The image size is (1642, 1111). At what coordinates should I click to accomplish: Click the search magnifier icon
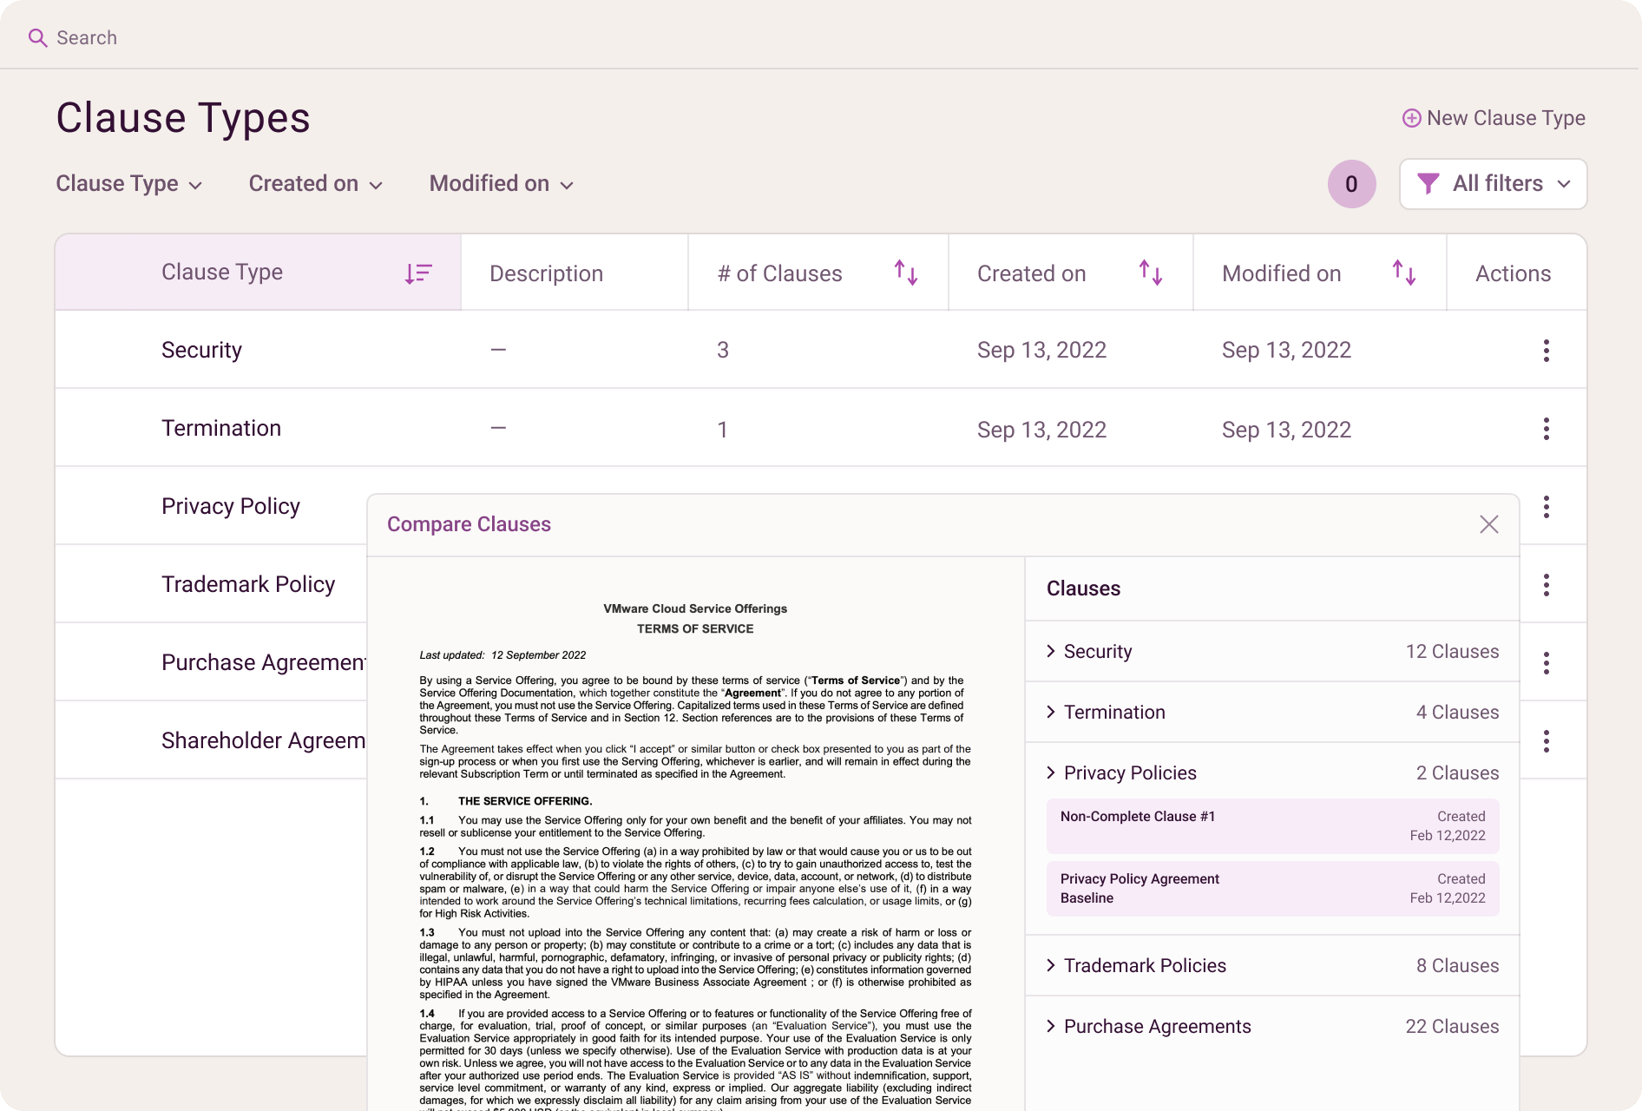click(x=37, y=37)
